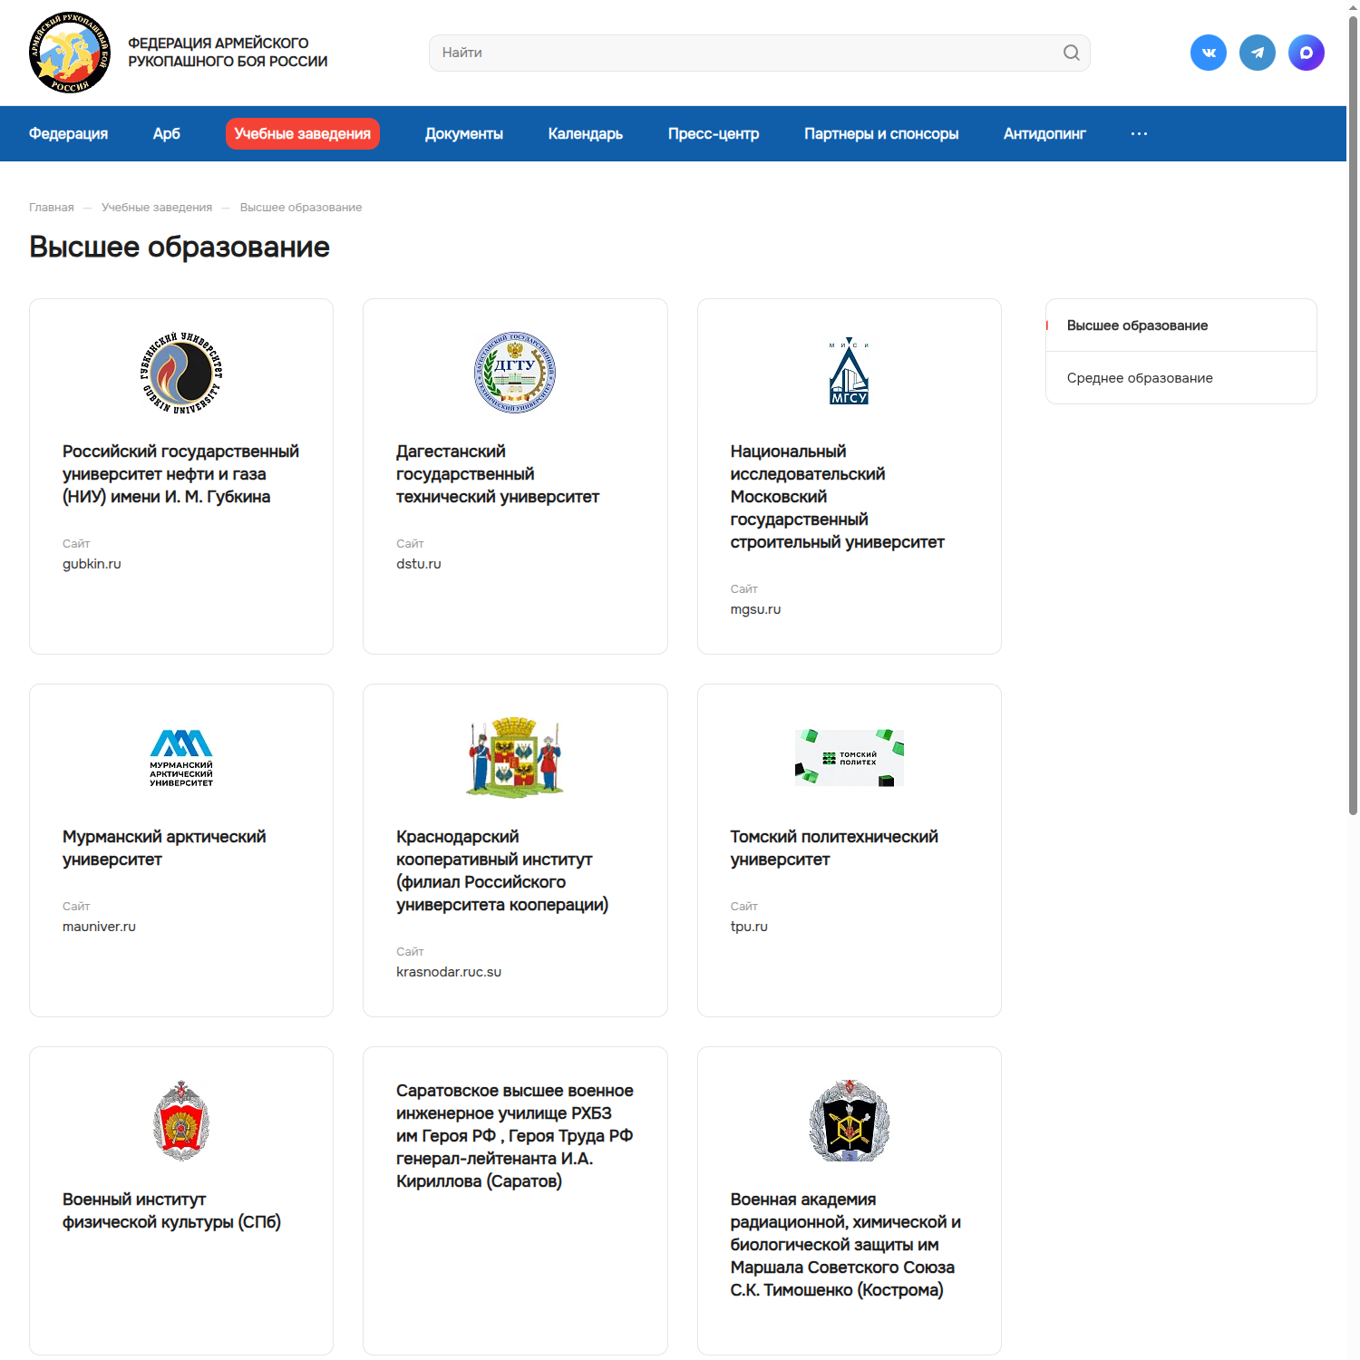Click the federation emblem logo

pos(70,53)
